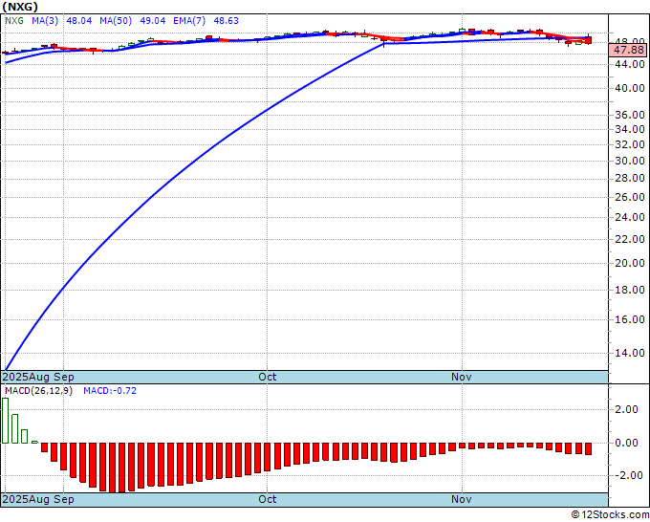Click the 26.00 price axis label
650x522 pixels.
coord(628,197)
